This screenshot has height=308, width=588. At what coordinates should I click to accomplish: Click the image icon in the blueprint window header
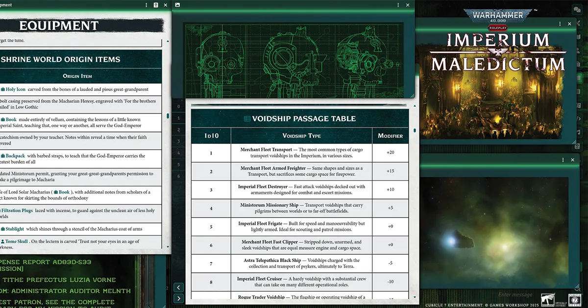(177, 5)
